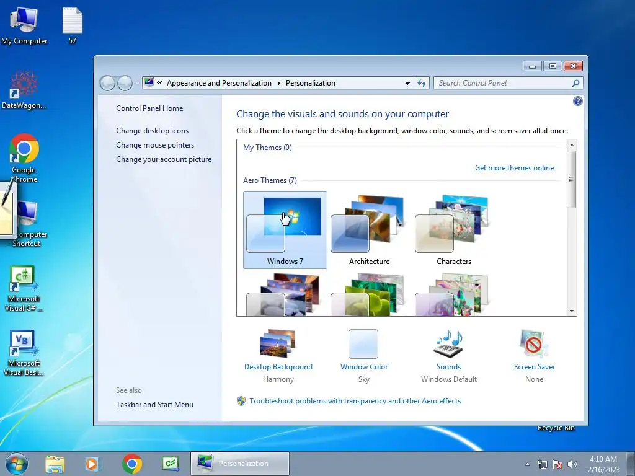Click Get more themes online
This screenshot has height=476, width=635.
coord(514,167)
